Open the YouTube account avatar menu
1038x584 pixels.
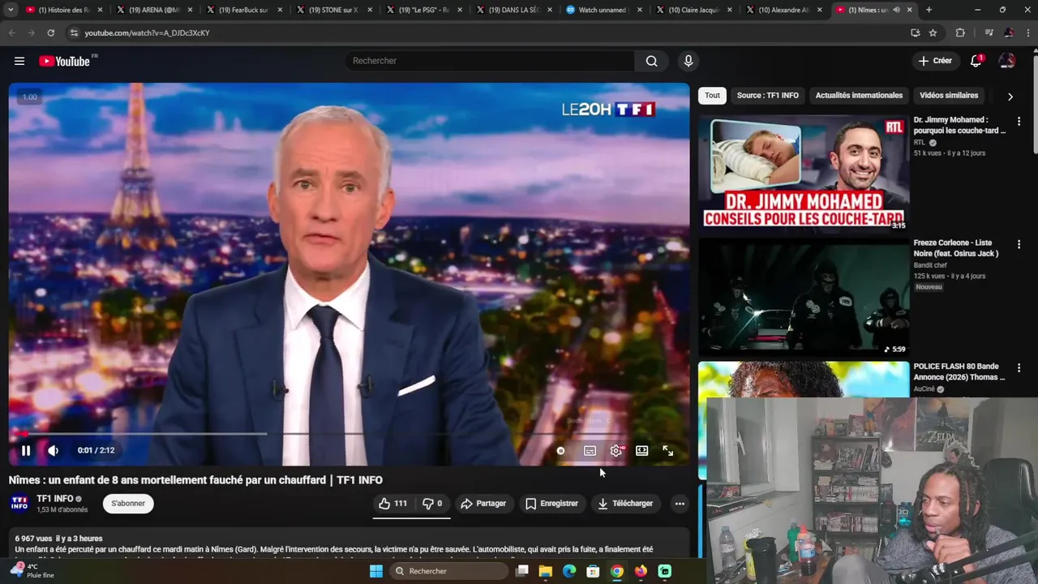1006,61
